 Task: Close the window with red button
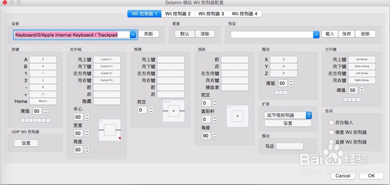point(5,3)
